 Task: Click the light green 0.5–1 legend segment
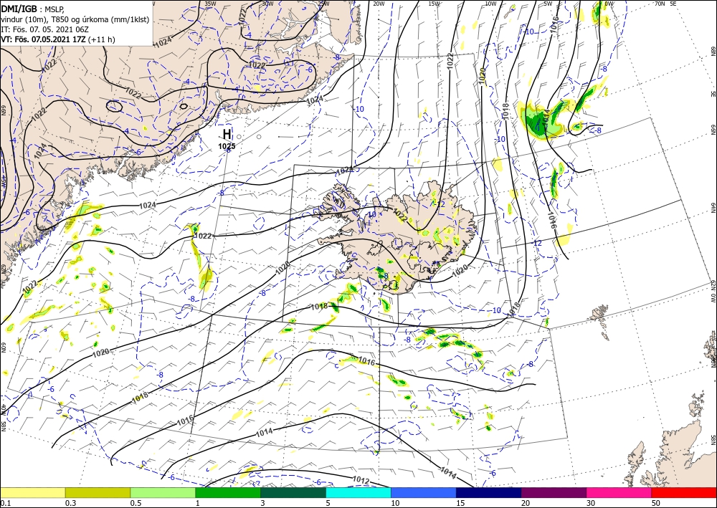(x=163, y=493)
